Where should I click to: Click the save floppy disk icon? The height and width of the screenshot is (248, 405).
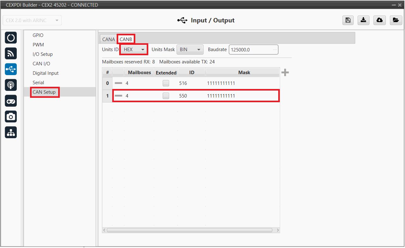click(348, 20)
